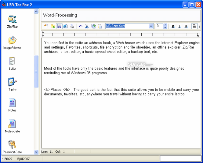Viewport: 203px width, 163px height.
Task: Click the right margin ruler marker
Action: tap(198, 35)
